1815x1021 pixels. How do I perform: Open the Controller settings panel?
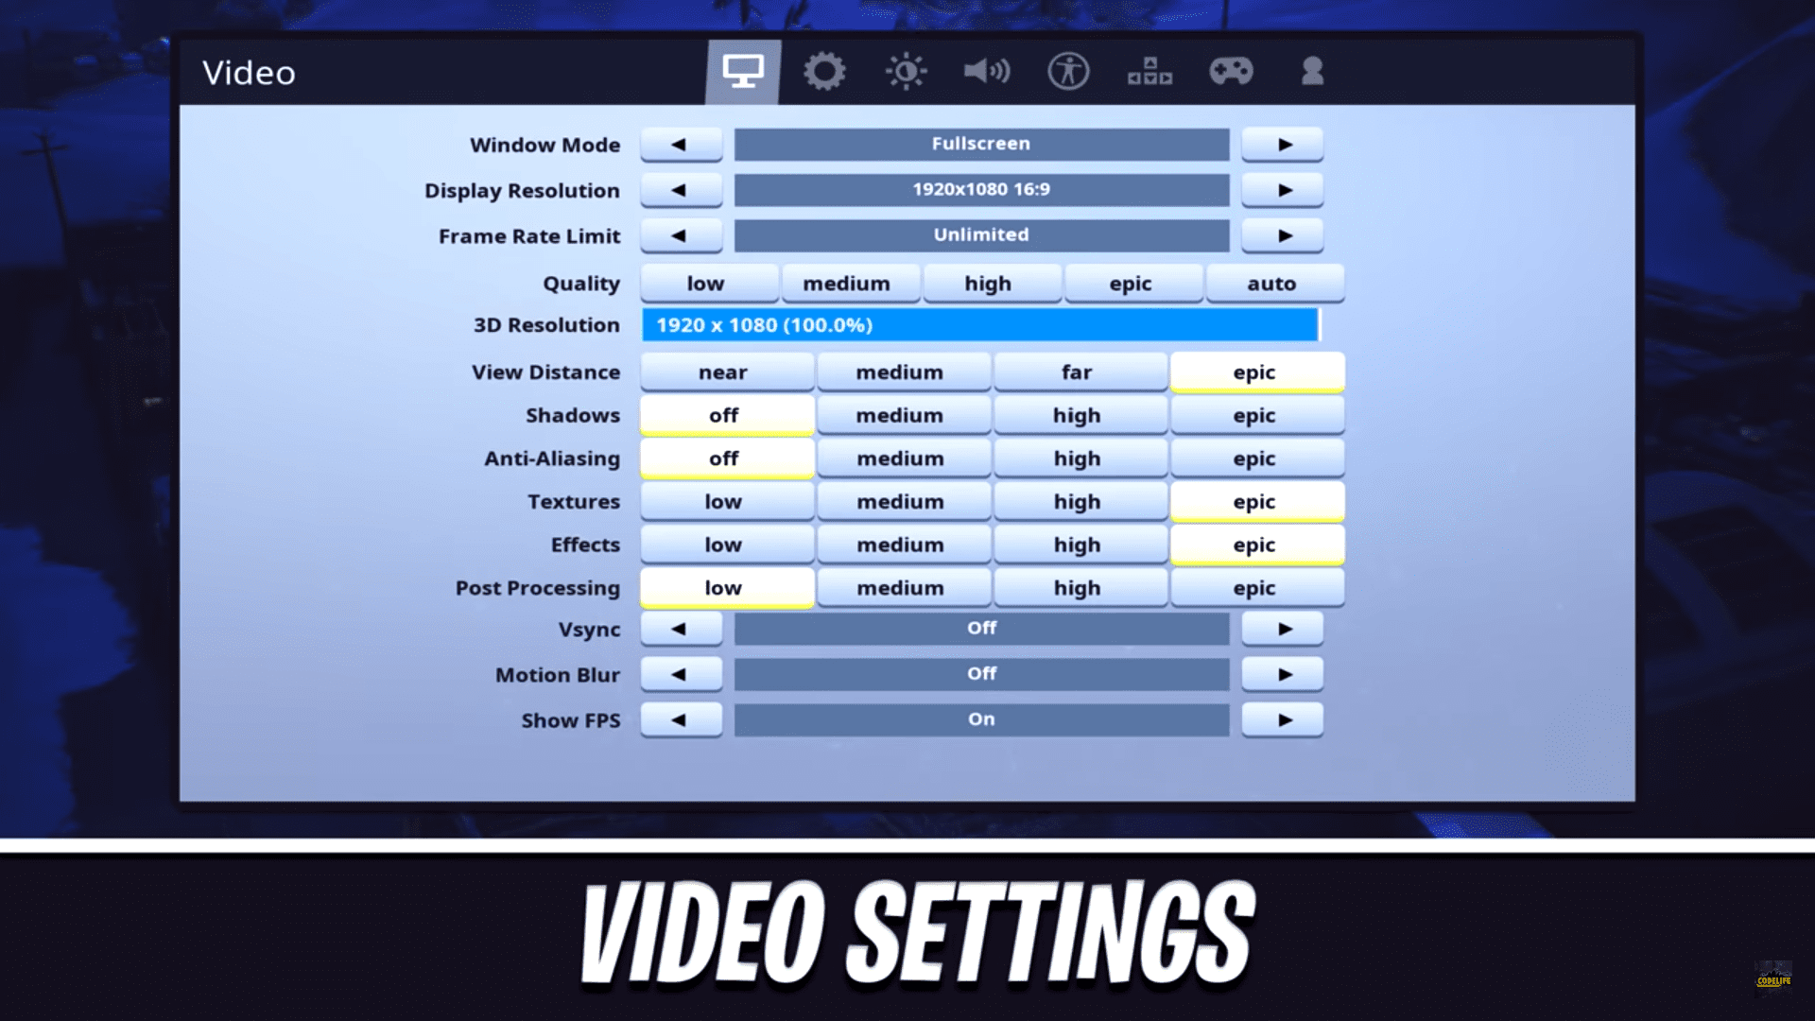point(1231,71)
